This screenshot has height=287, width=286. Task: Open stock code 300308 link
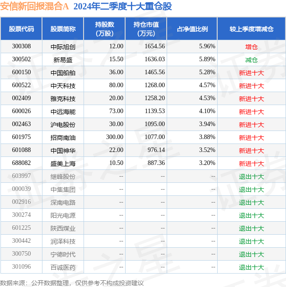coord(21,46)
